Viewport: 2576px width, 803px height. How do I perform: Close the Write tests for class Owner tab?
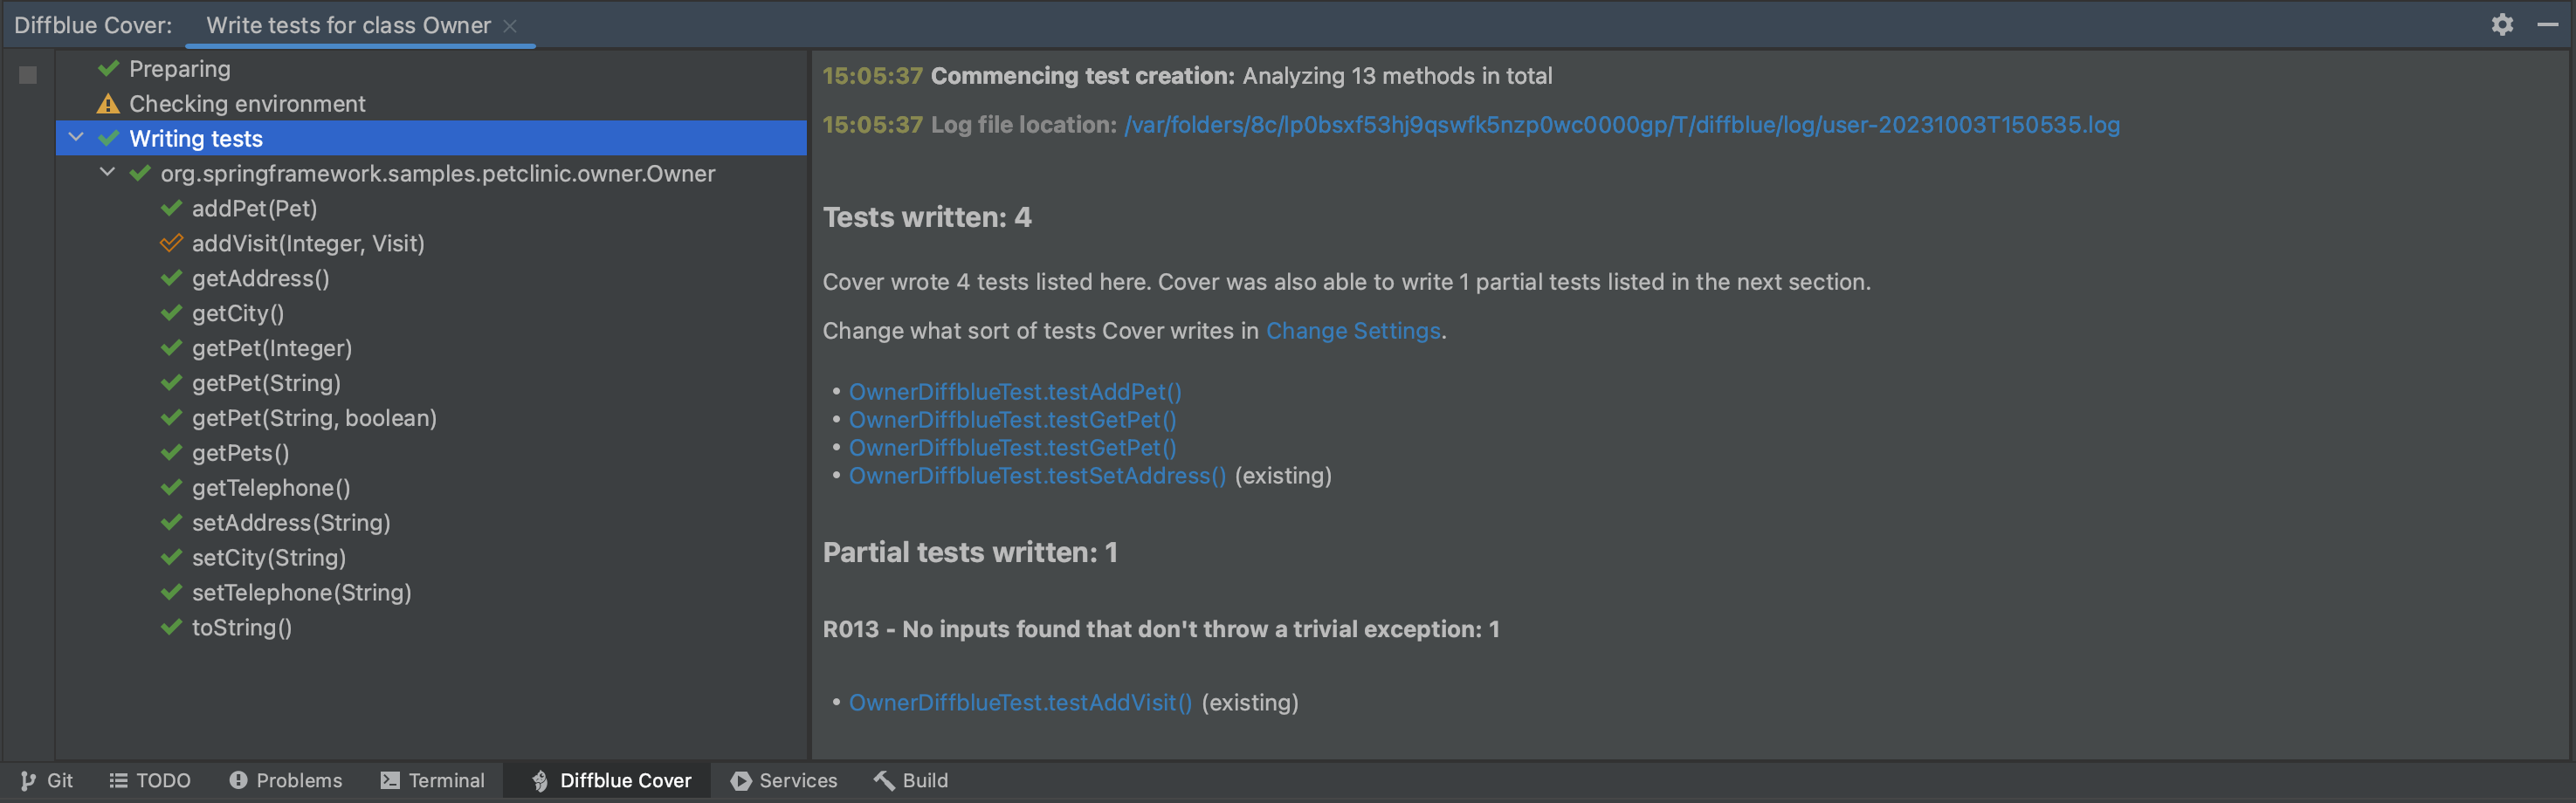click(510, 26)
